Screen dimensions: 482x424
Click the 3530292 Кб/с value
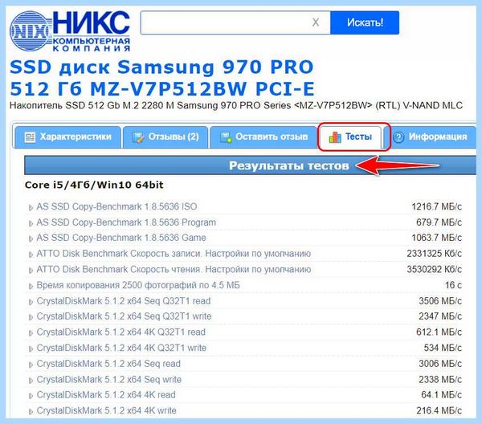(434, 269)
